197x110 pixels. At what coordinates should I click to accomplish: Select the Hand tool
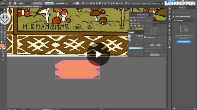click(x=2, y=42)
